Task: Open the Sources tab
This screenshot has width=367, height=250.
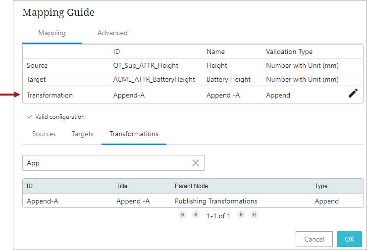Action: pos(44,134)
